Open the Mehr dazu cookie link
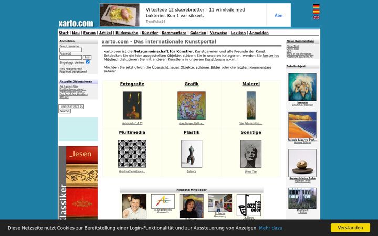378x236 pixels. coord(271,228)
